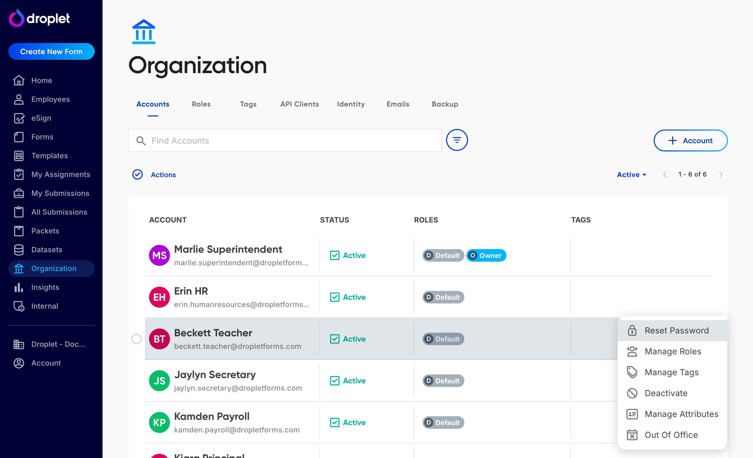Click the Internal shield clock icon
The width and height of the screenshot is (753, 458).
tap(19, 306)
